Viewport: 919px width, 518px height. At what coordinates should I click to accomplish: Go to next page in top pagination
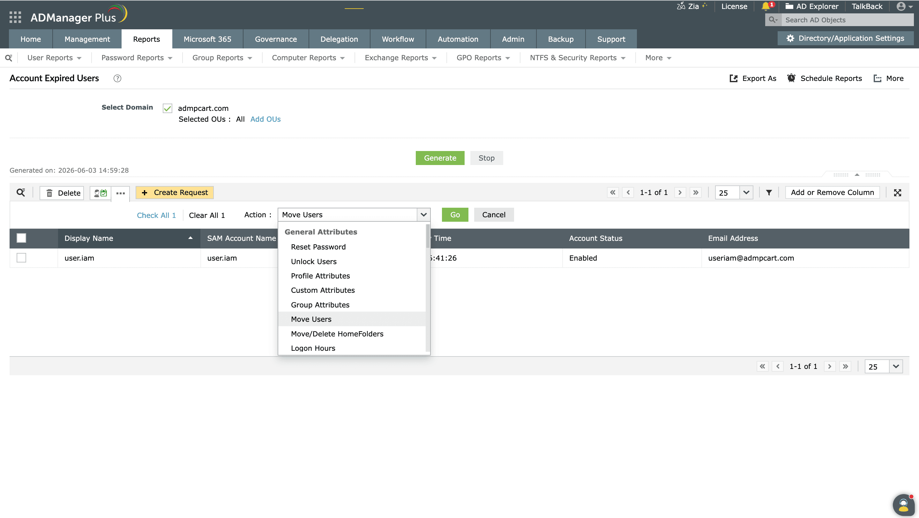click(x=680, y=193)
